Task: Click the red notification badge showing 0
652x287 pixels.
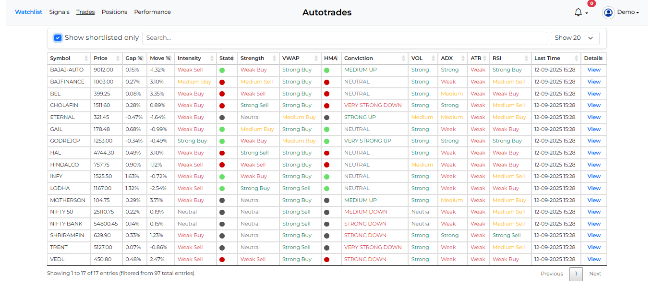Action: pyautogui.click(x=591, y=4)
